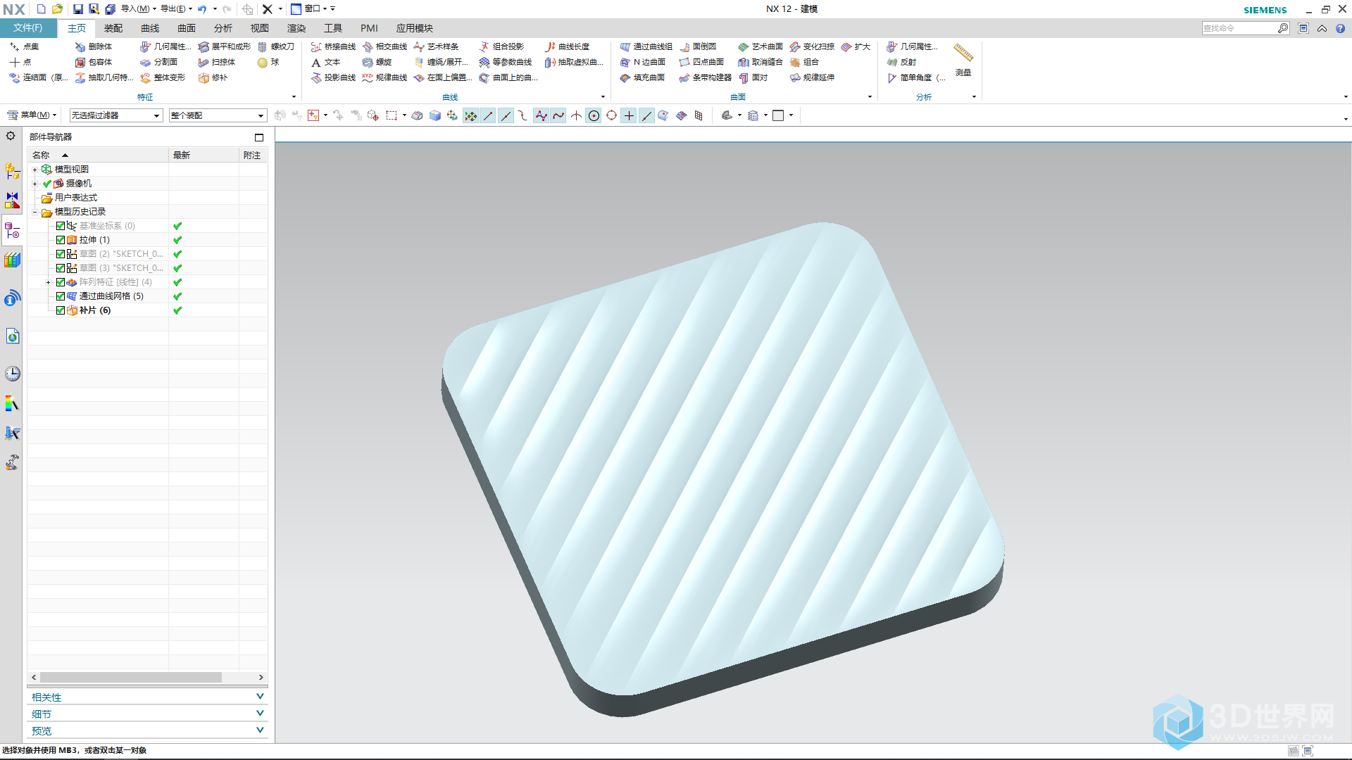Toggle visibility of 通过曲线网格 (5)

click(x=59, y=295)
